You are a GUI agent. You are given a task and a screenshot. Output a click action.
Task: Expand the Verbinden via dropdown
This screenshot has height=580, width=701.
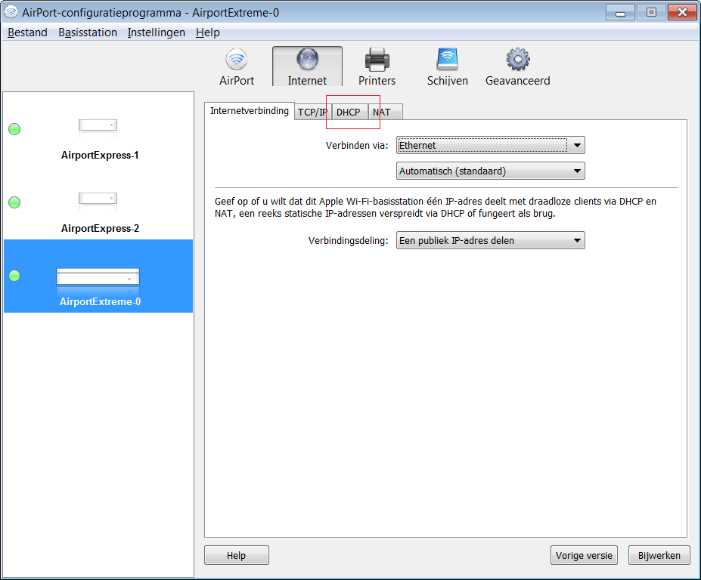491,146
